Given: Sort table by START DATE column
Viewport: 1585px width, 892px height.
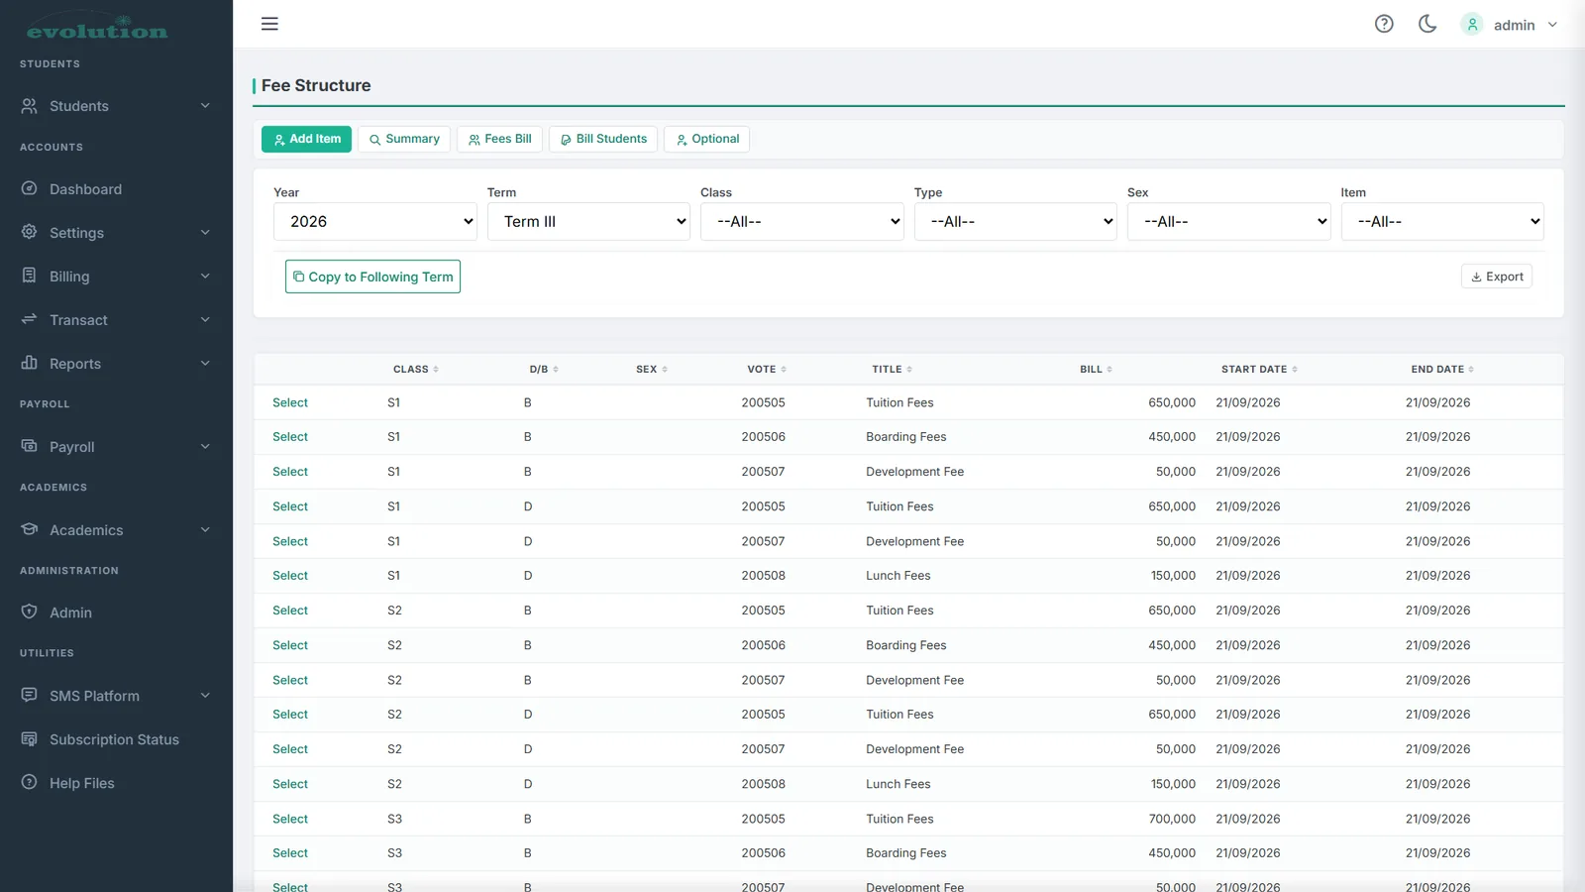Looking at the screenshot, I should click(x=1259, y=370).
